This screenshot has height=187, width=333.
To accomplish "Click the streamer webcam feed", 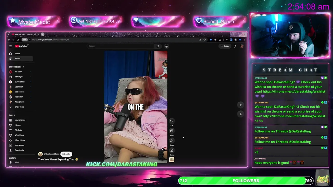I will click(290, 35).
